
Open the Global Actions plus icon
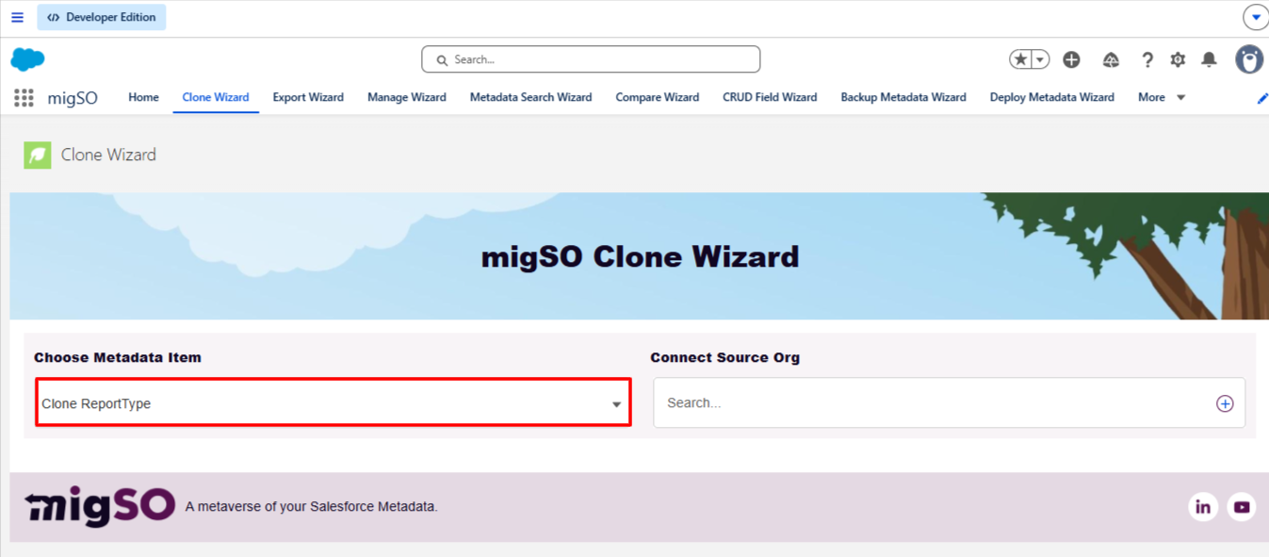tap(1071, 59)
